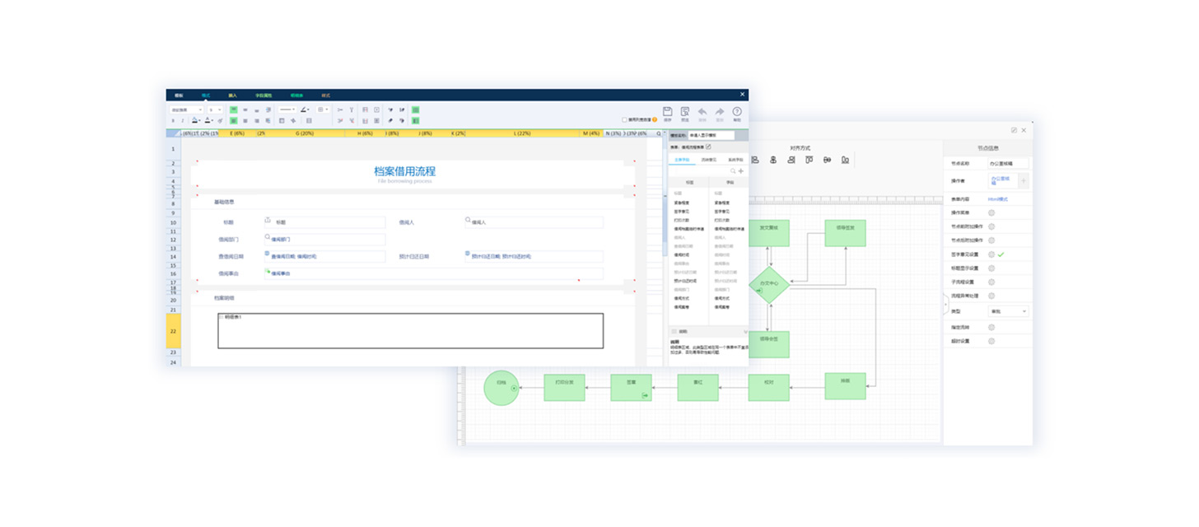Click the Preview icon next to Save
Screen dimensions: 1199x527
pyautogui.click(x=685, y=112)
